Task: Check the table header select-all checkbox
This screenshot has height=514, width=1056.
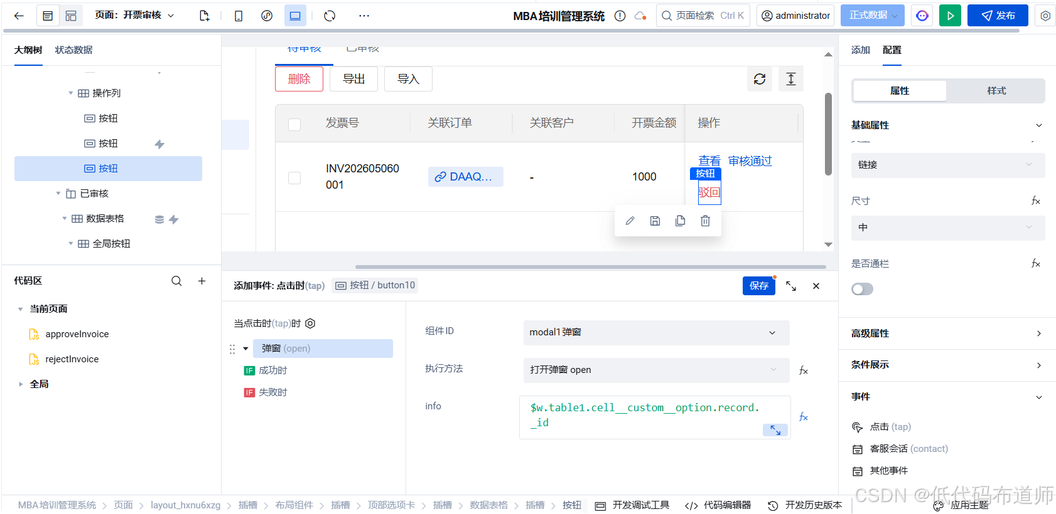Action: point(294,124)
